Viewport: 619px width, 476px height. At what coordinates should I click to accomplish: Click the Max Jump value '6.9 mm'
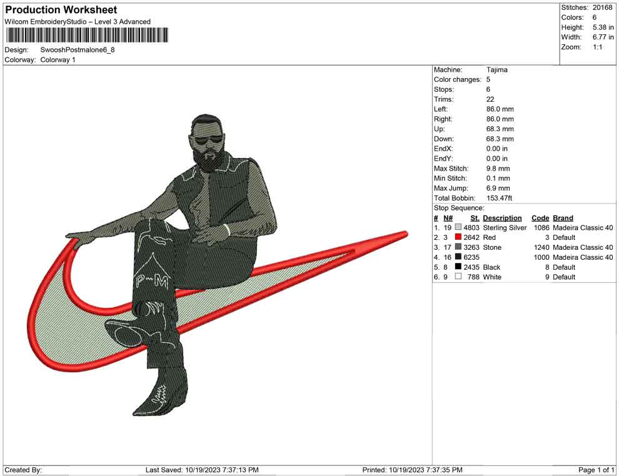[498, 188]
